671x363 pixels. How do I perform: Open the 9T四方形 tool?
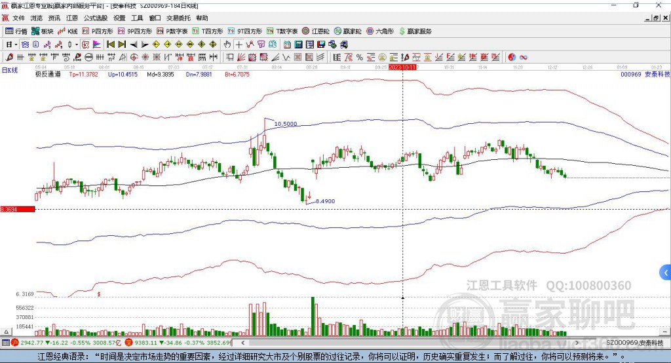245,31
